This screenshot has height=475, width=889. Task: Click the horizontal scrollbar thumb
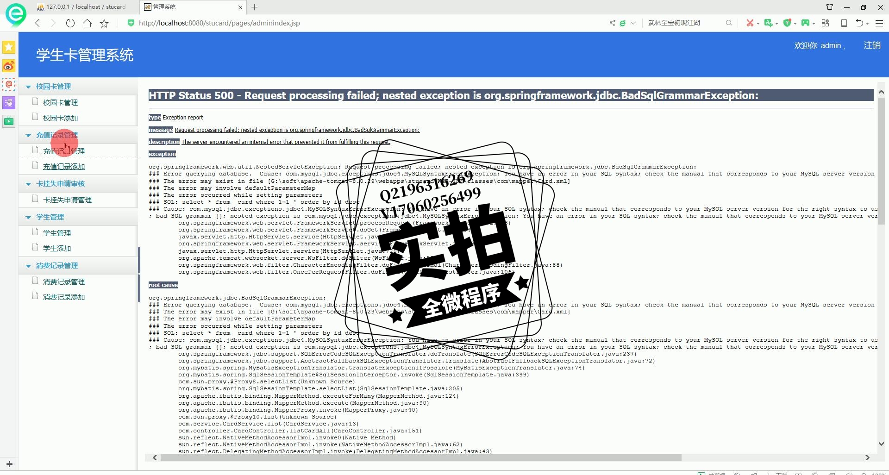[x=421, y=457]
